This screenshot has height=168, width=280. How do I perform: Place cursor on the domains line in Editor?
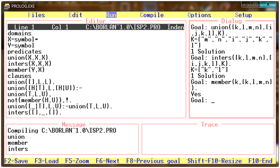[20, 33]
